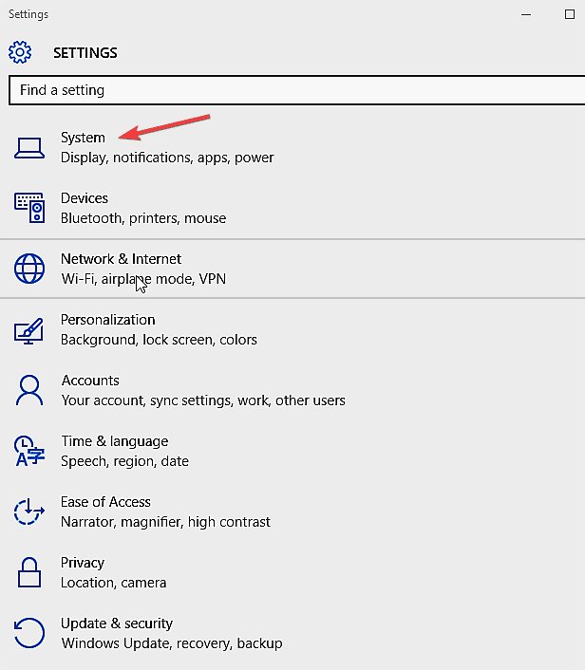
Task: Click the Accounts person icon
Action: [29, 390]
